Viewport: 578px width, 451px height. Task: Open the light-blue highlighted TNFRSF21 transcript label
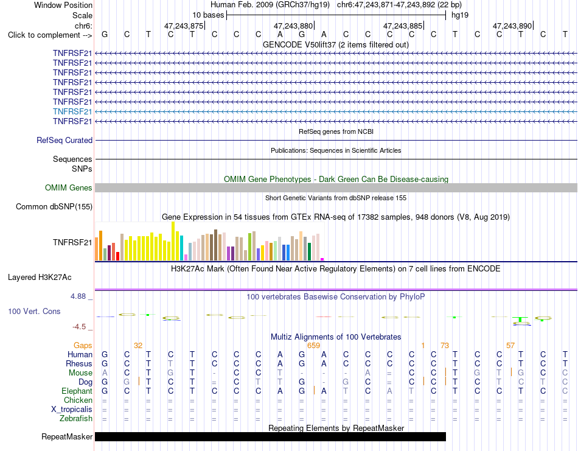click(72, 111)
